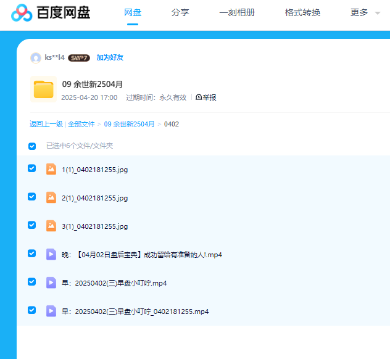Image resolution: width=390 pixels, height=359 pixels.
Task: Click 举报 to report this share
Action: (206, 97)
